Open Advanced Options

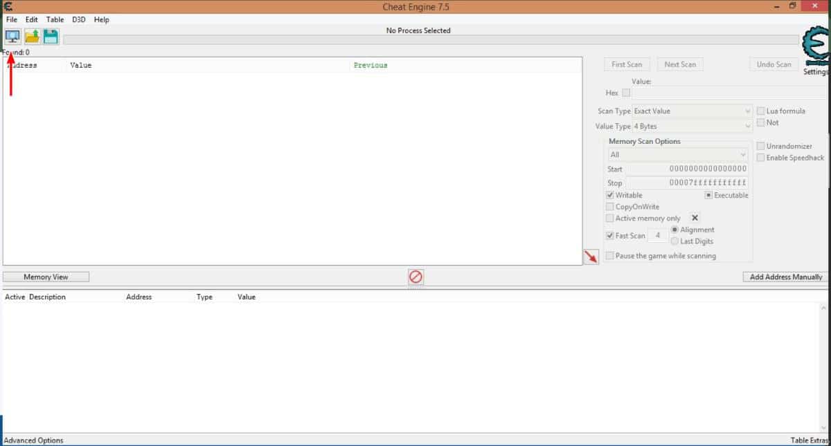coord(34,440)
